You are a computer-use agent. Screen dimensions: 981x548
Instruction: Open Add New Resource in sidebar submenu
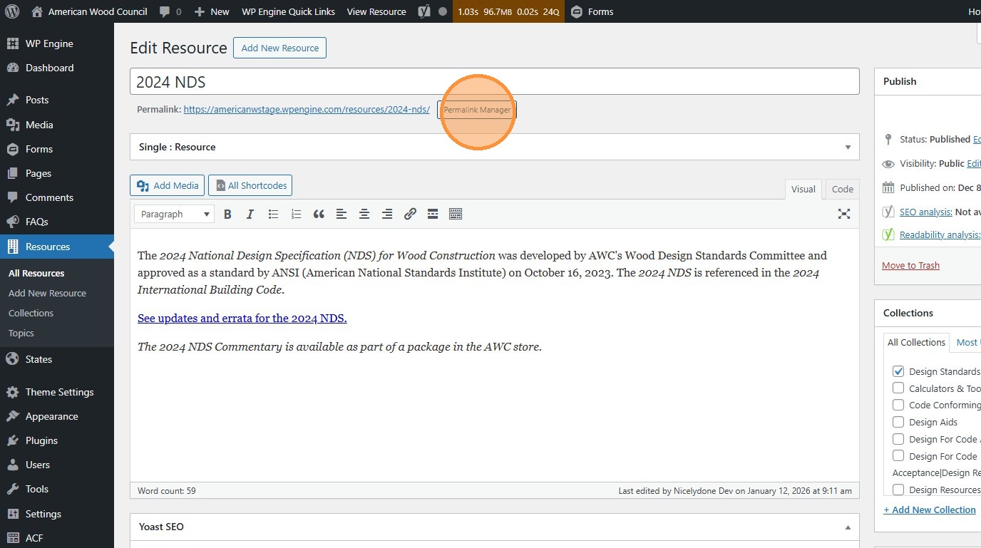pos(47,293)
